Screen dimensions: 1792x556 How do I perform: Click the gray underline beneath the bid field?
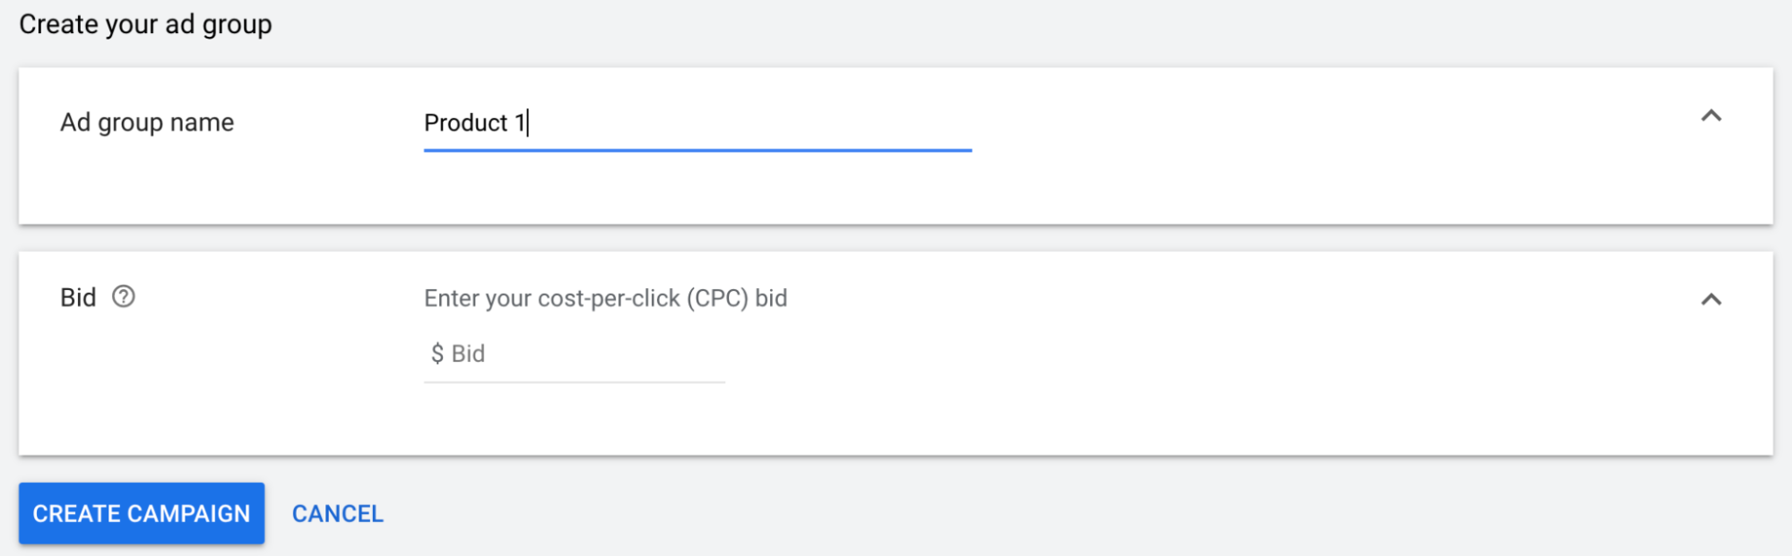coord(574,382)
